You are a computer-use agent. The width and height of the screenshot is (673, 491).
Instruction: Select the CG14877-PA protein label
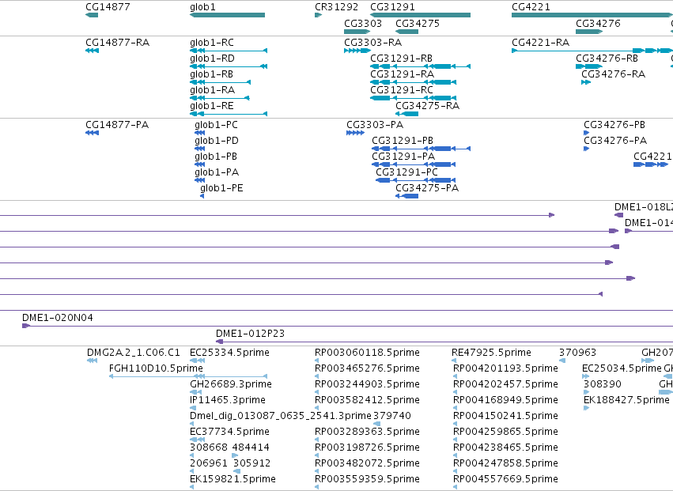[x=117, y=125]
